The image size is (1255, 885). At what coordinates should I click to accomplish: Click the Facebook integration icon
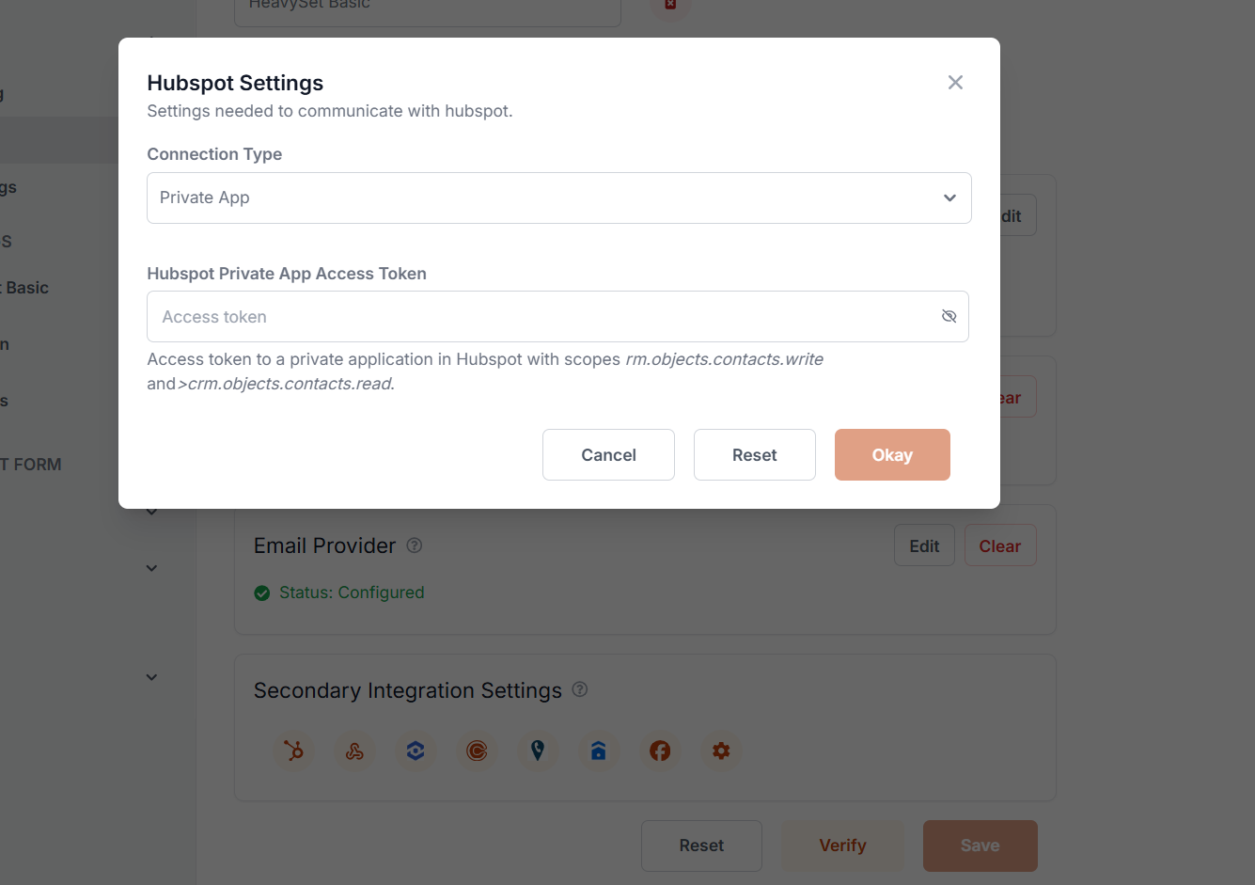[660, 751]
